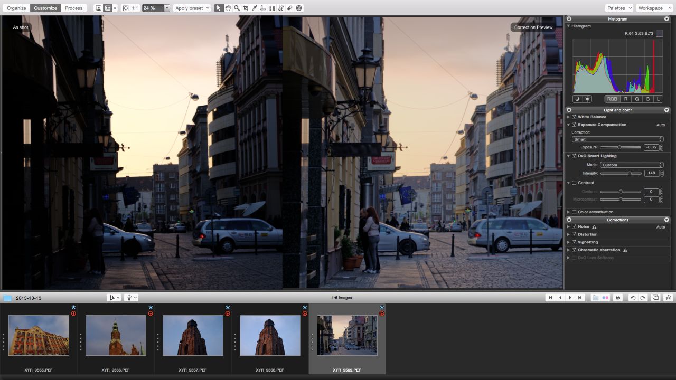
Task: Switch to the Organize tab
Action: coord(16,8)
